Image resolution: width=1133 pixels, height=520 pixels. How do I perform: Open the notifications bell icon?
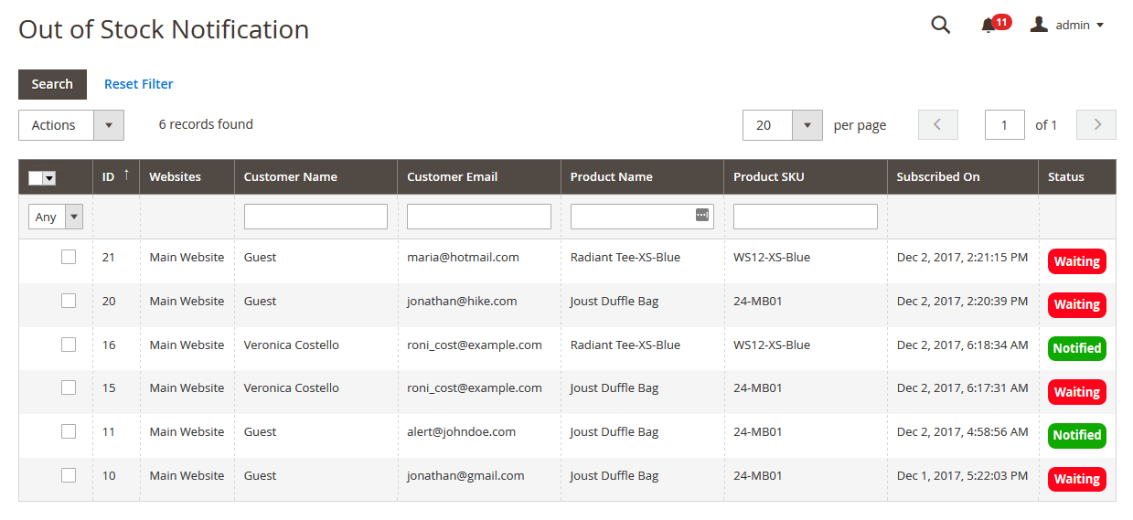coord(988,27)
